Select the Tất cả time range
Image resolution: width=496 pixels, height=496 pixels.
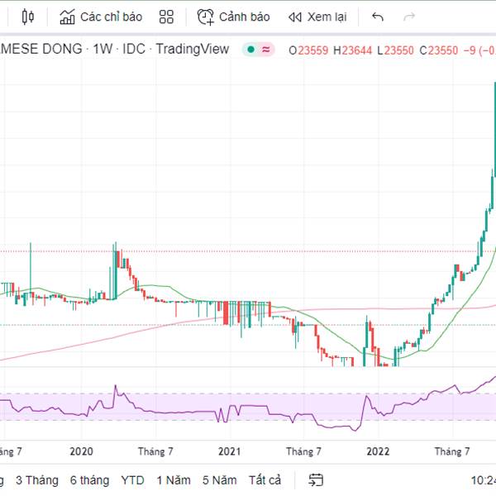click(x=265, y=480)
